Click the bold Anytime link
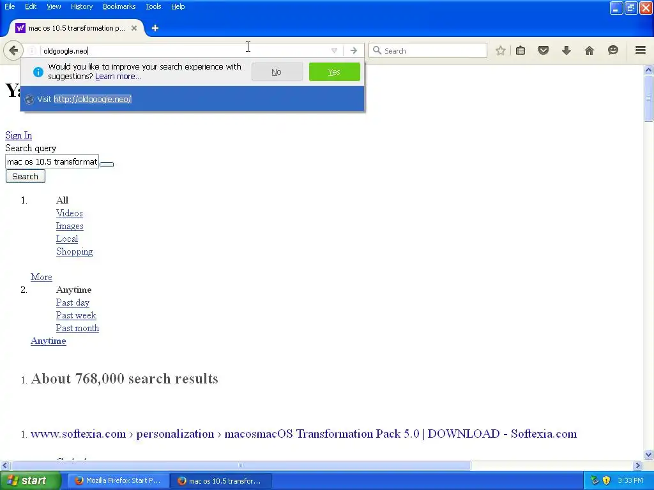Image resolution: width=654 pixels, height=490 pixels. coord(48,341)
